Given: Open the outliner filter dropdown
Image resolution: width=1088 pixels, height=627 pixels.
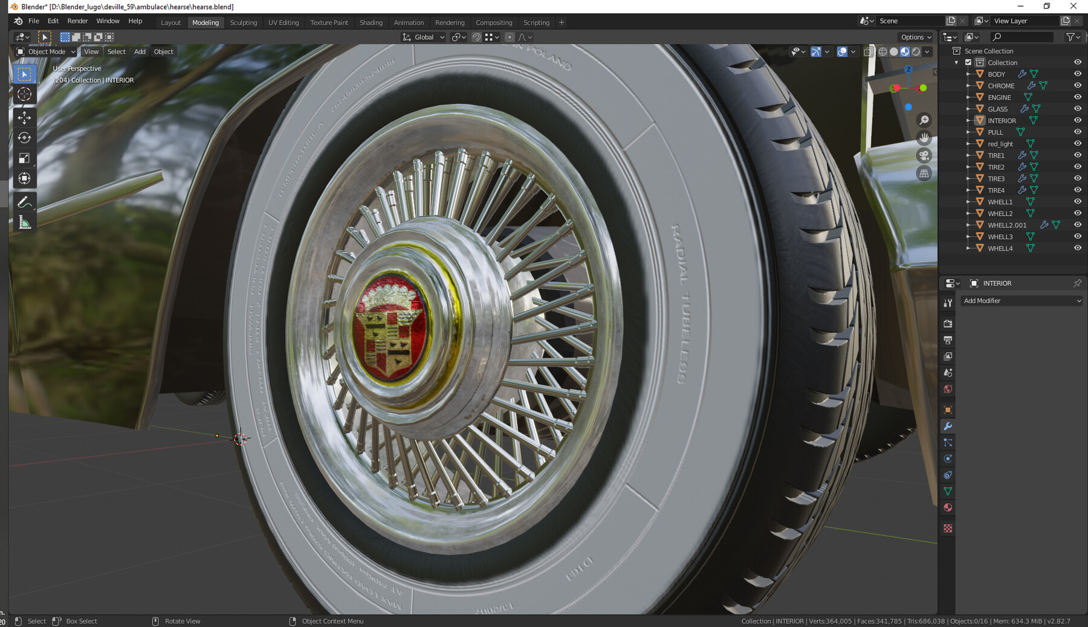Looking at the screenshot, I should click(x=1074, y=37).
